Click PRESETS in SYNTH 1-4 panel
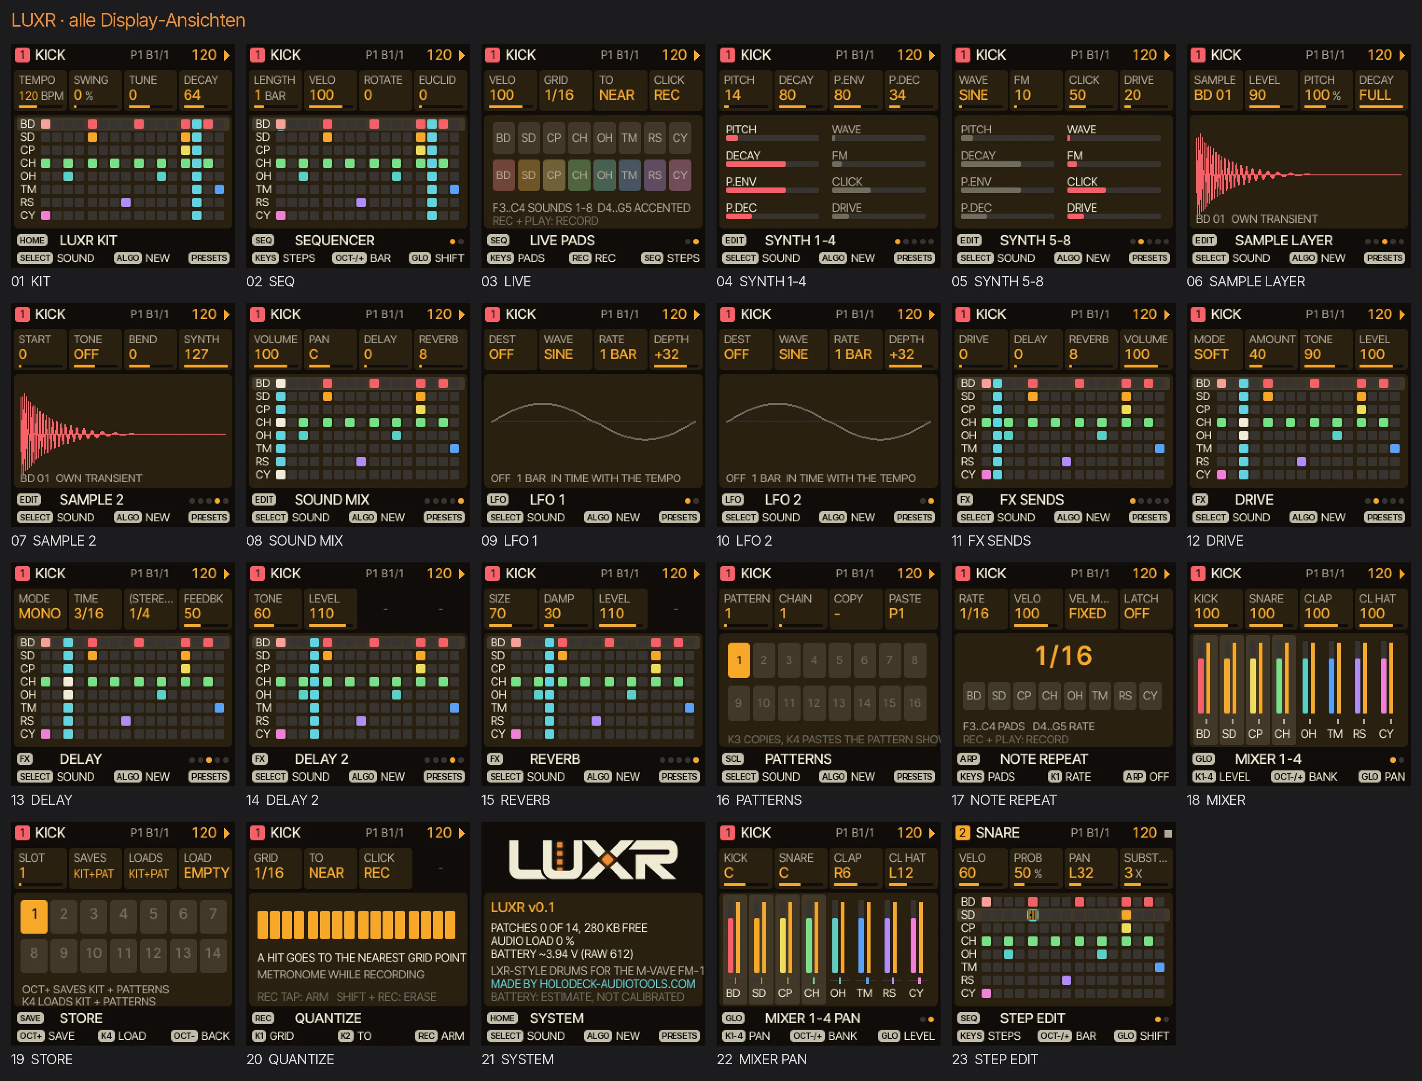 (914, 259)
